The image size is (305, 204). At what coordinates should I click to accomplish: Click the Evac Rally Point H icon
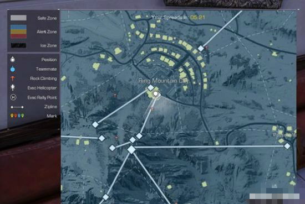coord(13,97)
